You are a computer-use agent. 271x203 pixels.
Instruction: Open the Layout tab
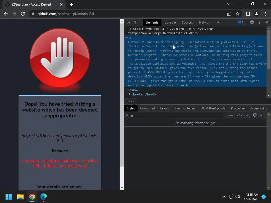165,108
